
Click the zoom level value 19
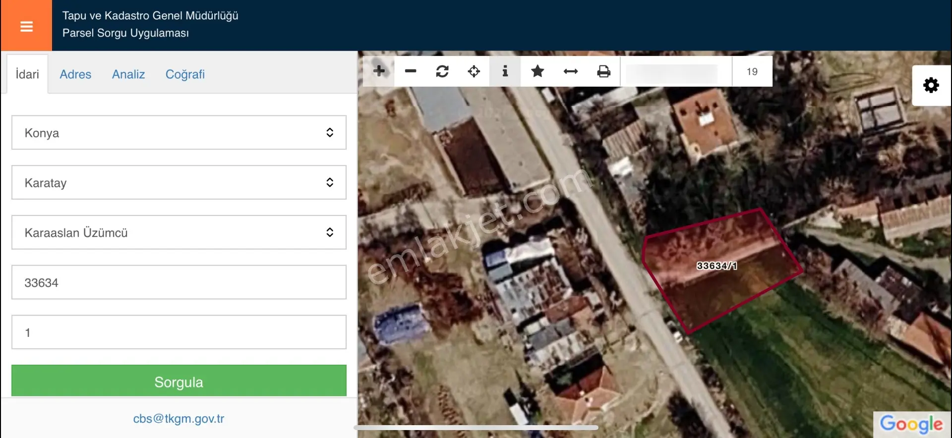(x=752, y=71)
